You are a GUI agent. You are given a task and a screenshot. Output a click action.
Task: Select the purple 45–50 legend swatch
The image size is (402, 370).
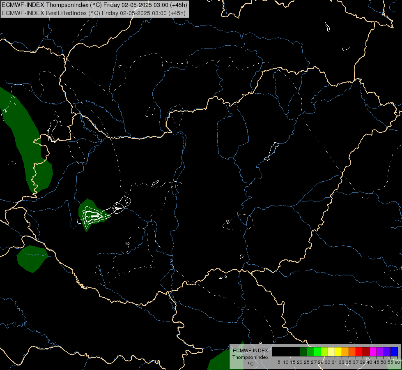coord(380,351)
